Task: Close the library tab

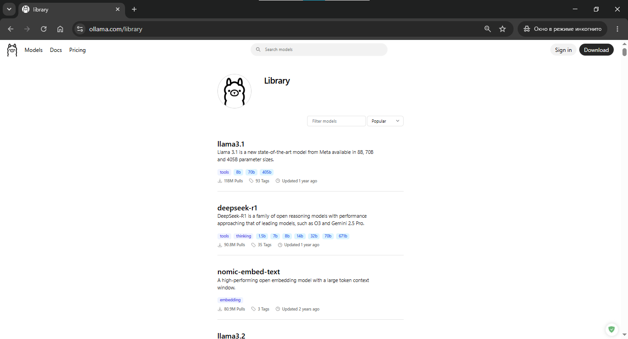Action: click(118, 9)
